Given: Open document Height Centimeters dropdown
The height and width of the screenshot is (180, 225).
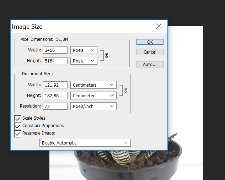Looking at the screenshot, I should coord(93,96).
